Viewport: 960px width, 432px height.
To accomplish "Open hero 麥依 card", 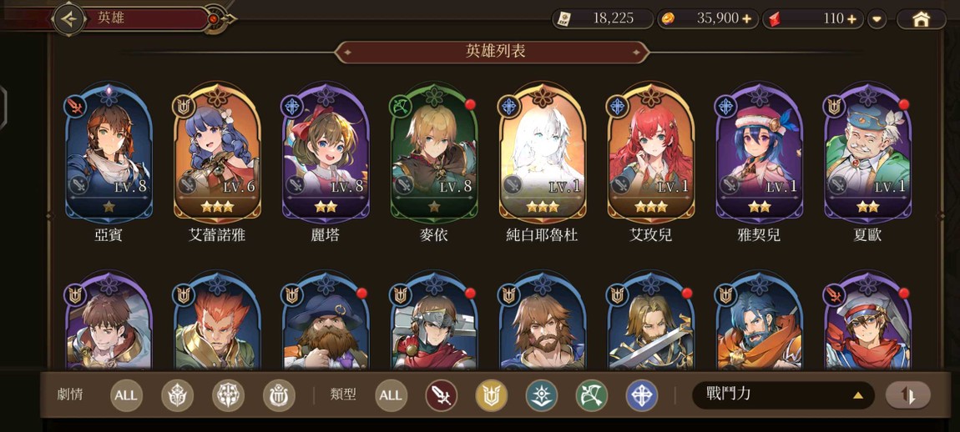I will point(434,162).
